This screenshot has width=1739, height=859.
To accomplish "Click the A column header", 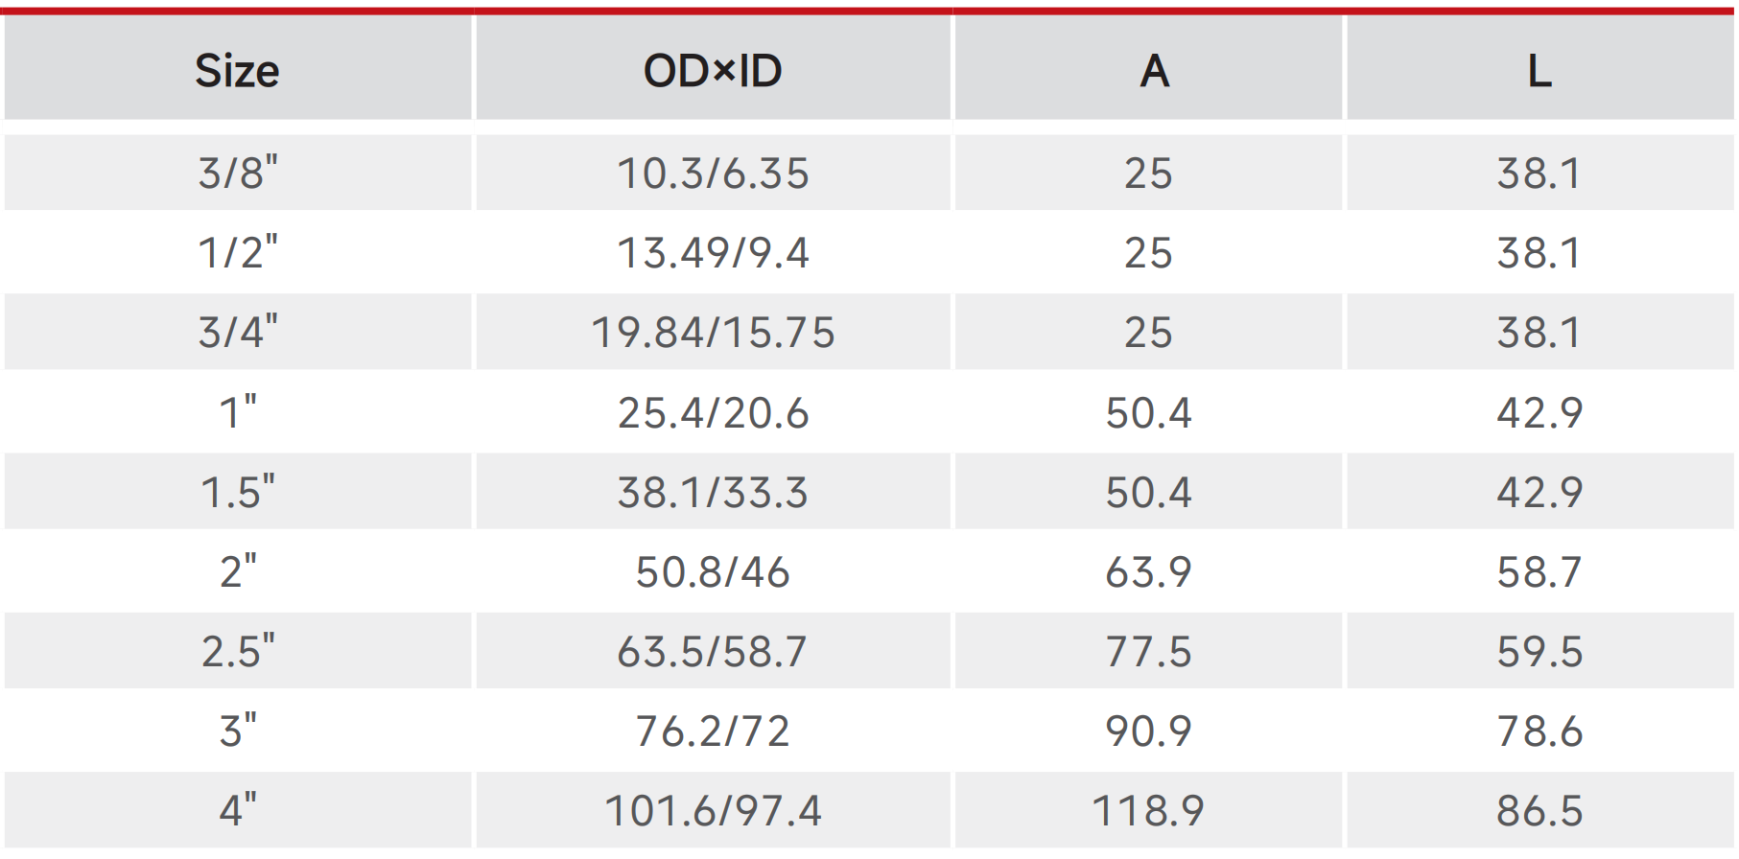I will tap(1154, 71).
